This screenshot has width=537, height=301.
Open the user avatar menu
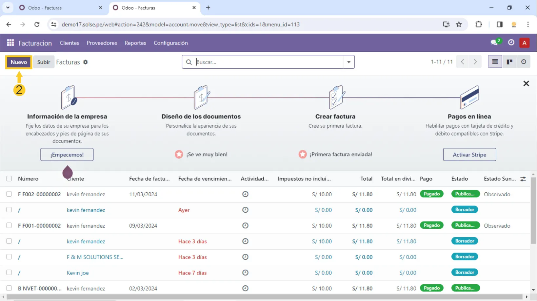point(524,43)
